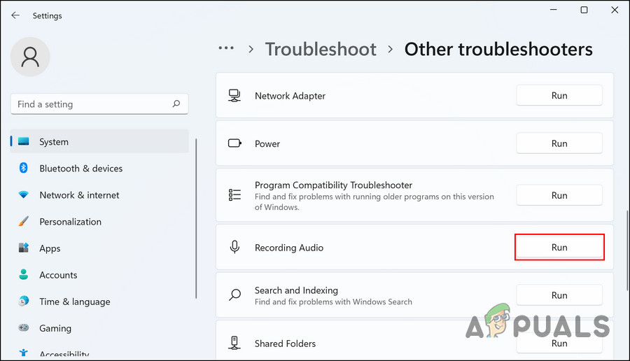
Task: Click the Recording Audio microphone icon
Action: coord(235,248)
